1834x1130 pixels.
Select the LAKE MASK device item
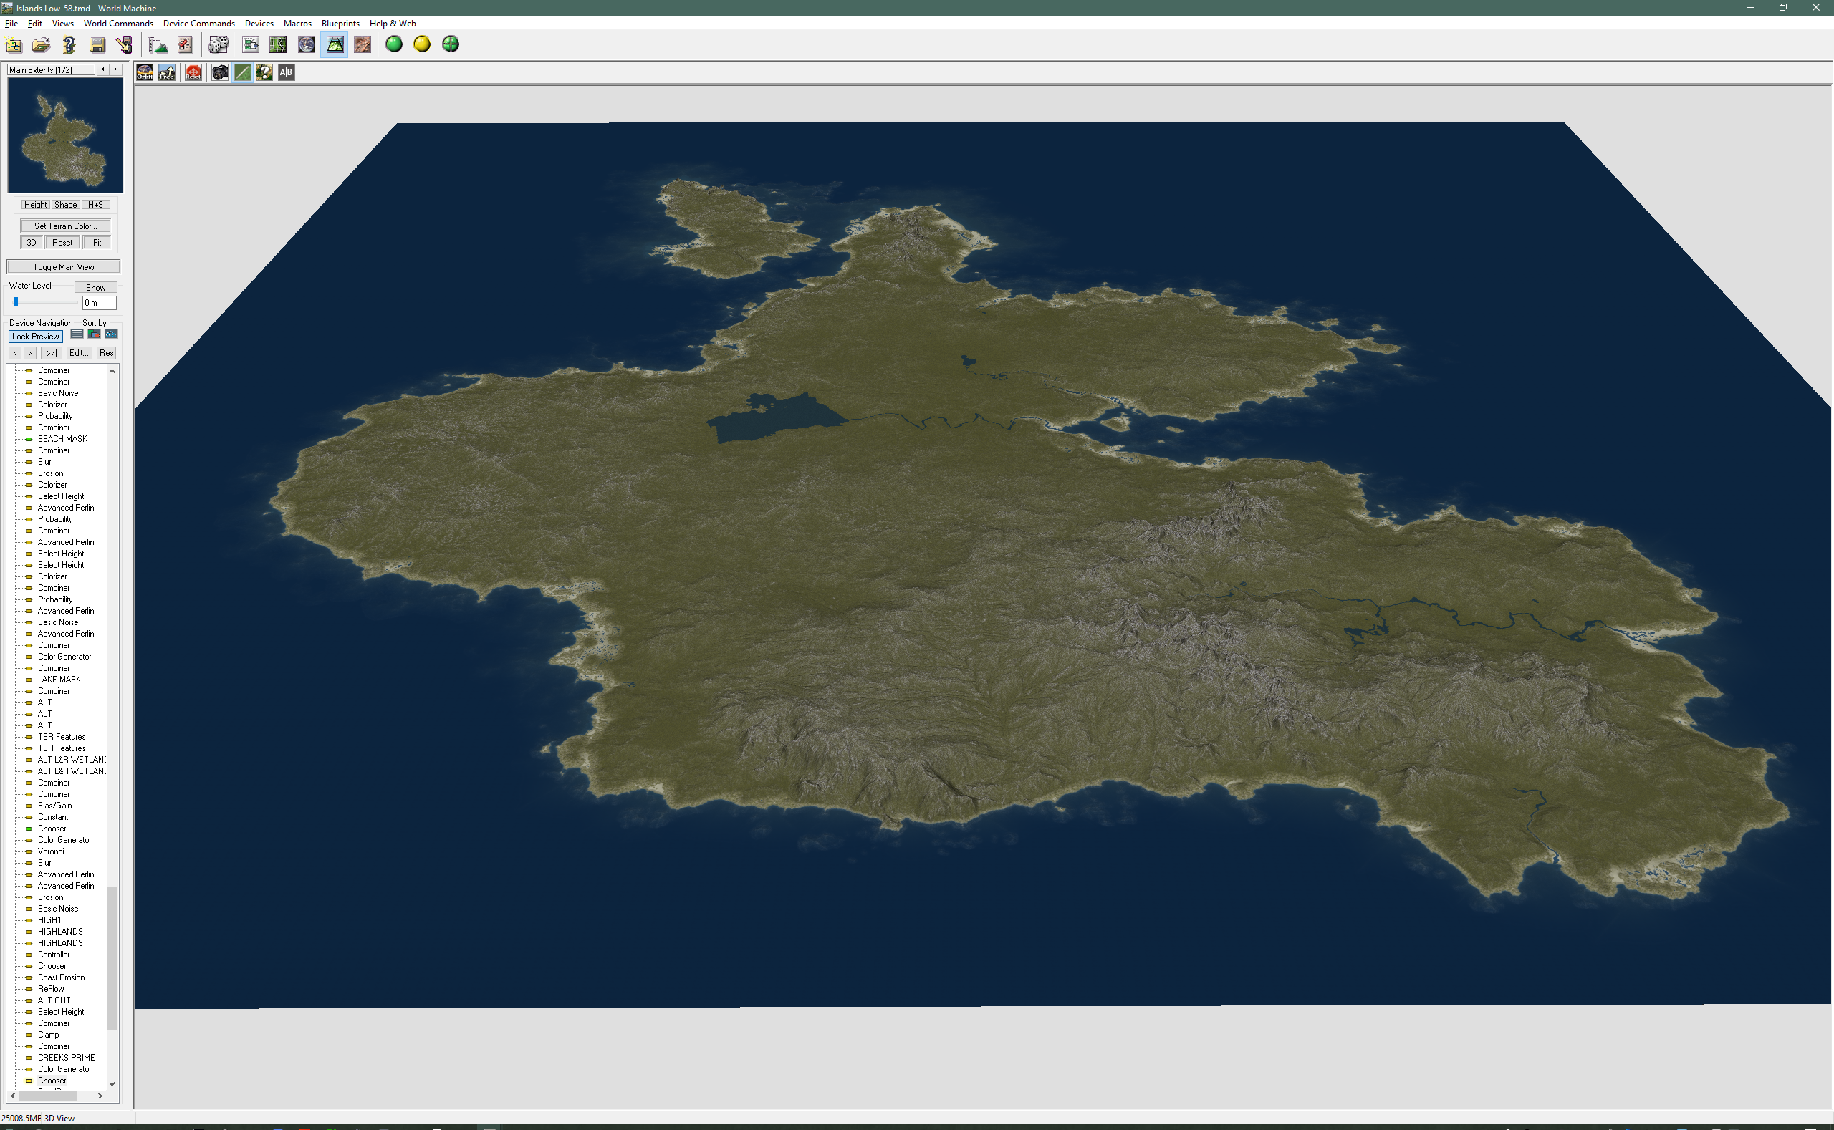(x=59, y=680)
